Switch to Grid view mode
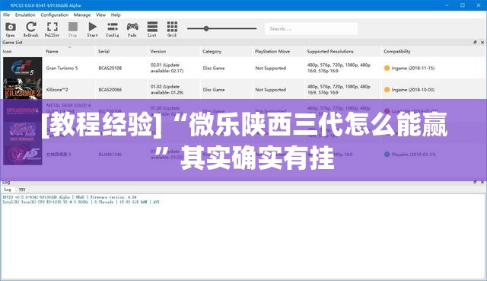The width and height of the screenshot is (487, 281). pyautogui.click(x=172, y=29)
